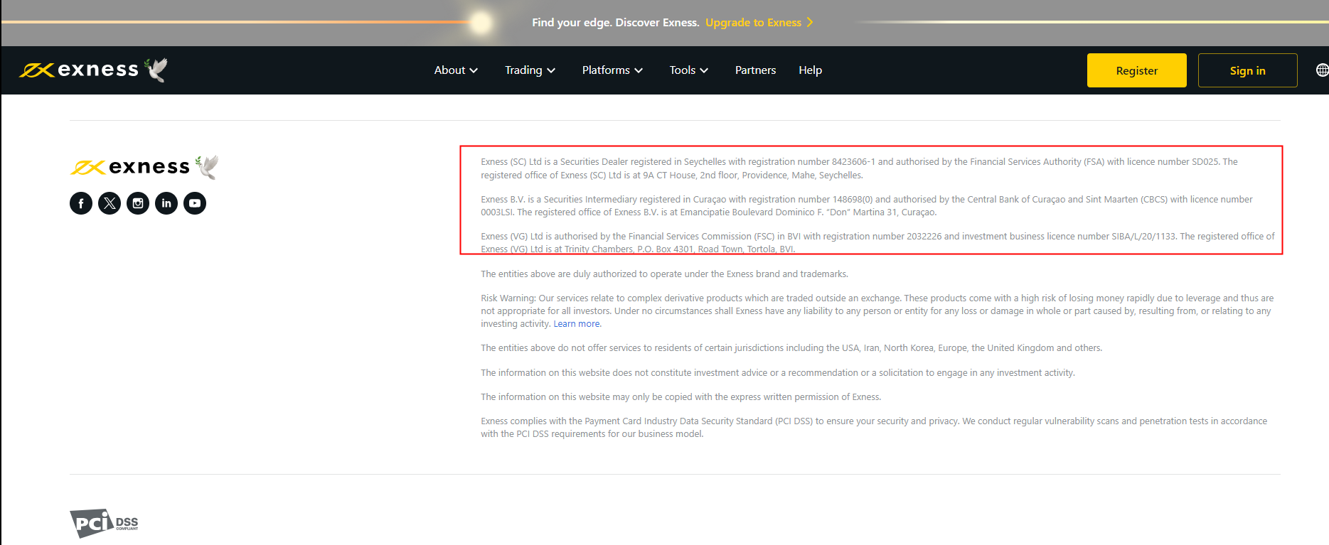Image resolution: width=1329 pixels, height=545 pixels.
Task: Click the globe language selector icon
Action: [1322, 70]
